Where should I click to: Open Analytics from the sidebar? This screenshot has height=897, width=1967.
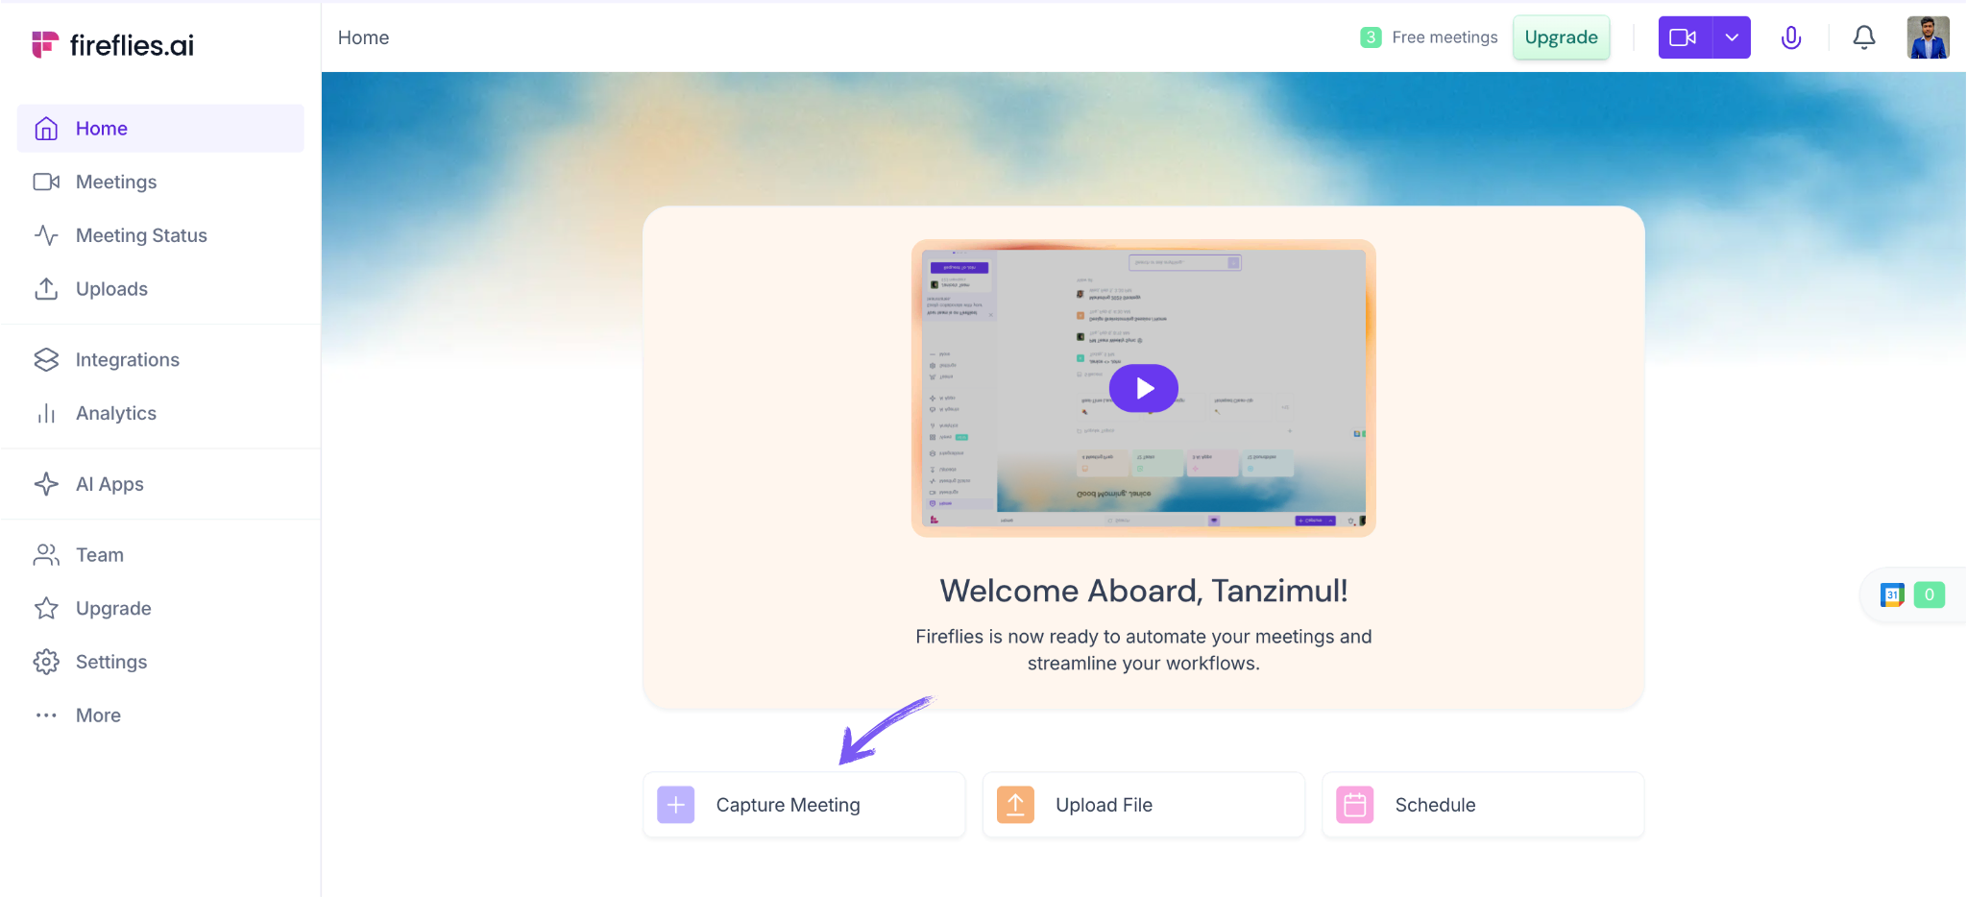point(116,414)
